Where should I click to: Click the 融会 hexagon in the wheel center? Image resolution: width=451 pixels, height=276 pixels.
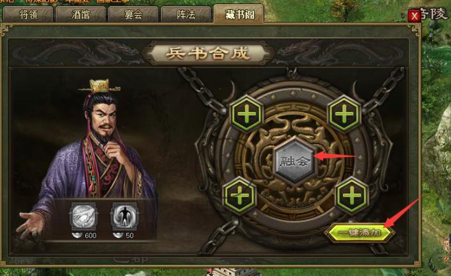(295, 161)
